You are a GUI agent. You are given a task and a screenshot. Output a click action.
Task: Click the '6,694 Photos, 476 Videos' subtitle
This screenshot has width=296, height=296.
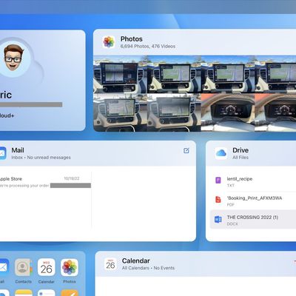point(148,47)
